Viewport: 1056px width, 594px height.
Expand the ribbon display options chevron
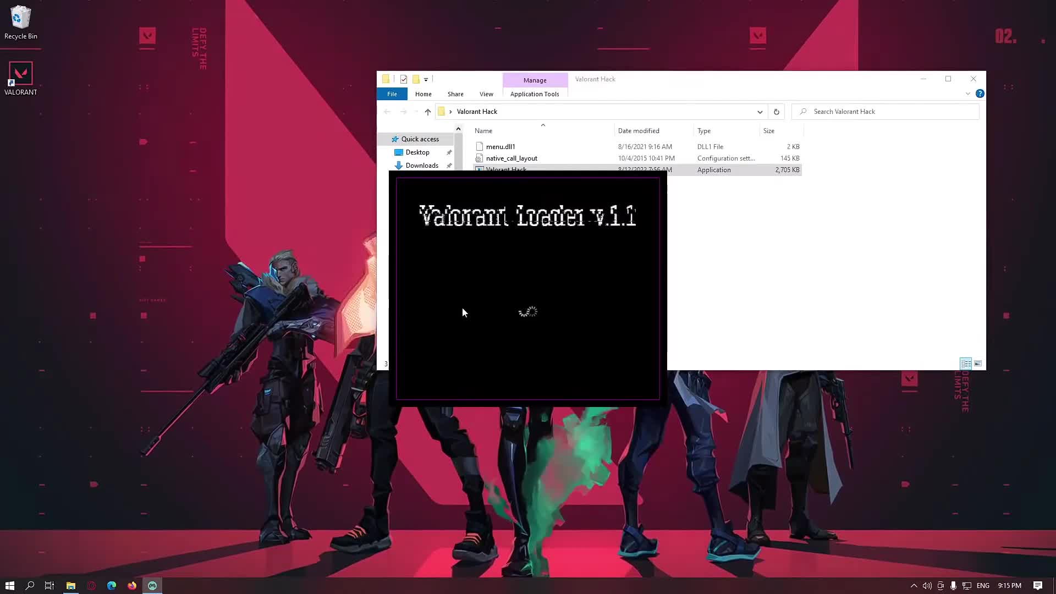(x=968, y=94)
